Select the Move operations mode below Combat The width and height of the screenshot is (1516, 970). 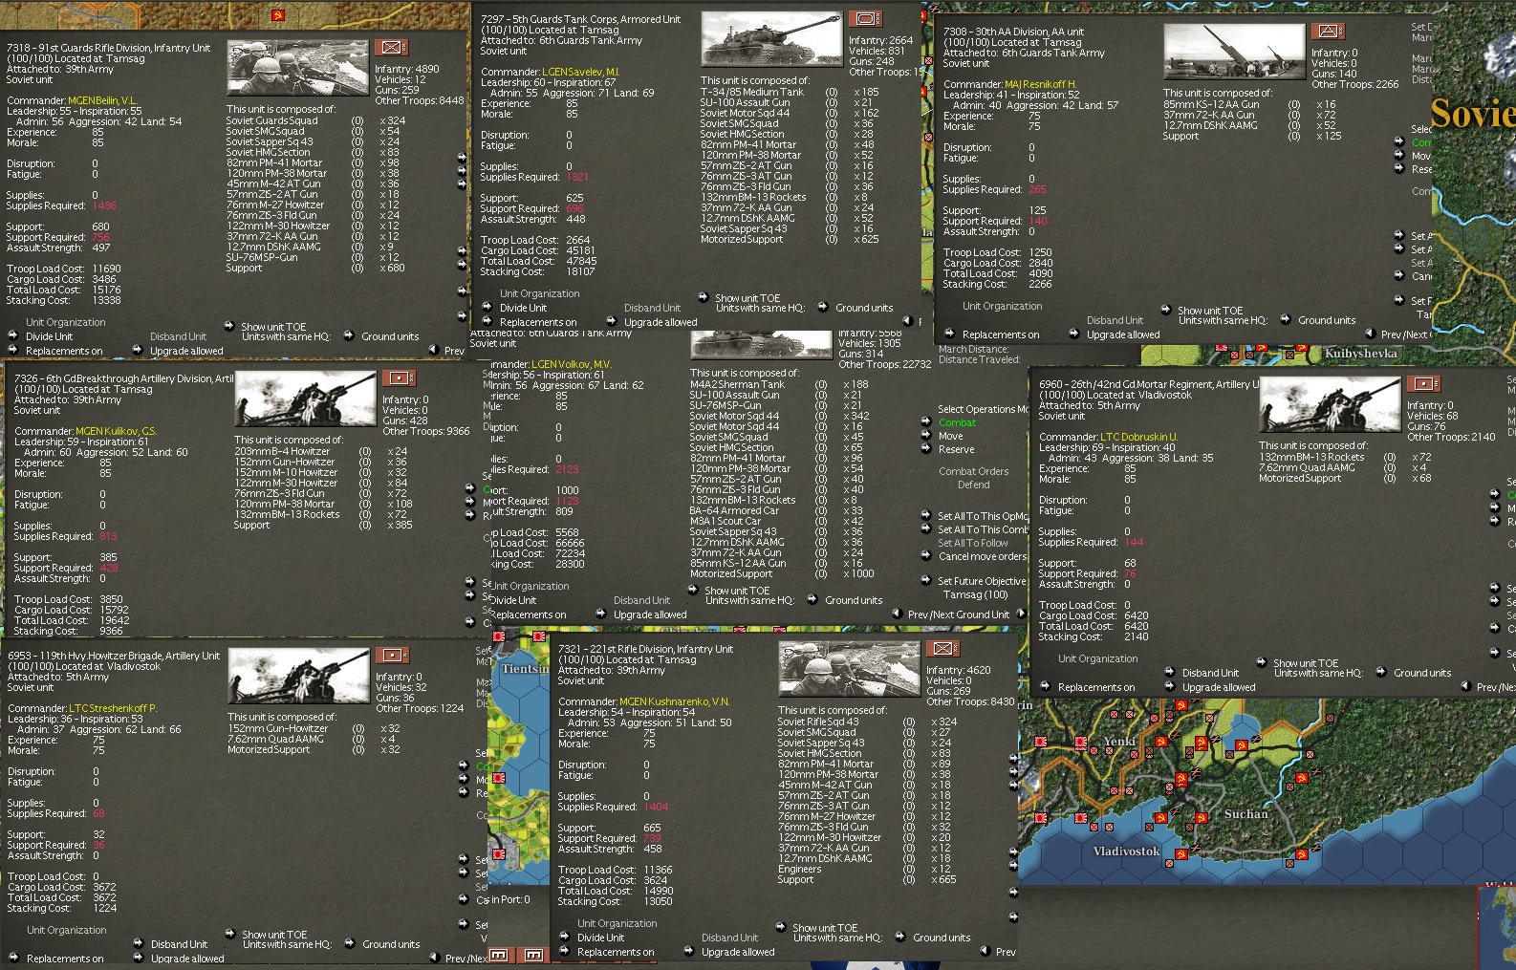tap(950, 436)
